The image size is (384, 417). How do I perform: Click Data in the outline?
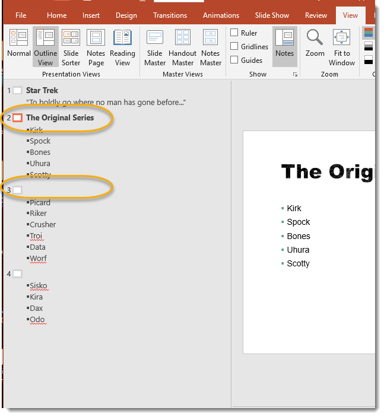pyautogui.click(x=37, y=247)
